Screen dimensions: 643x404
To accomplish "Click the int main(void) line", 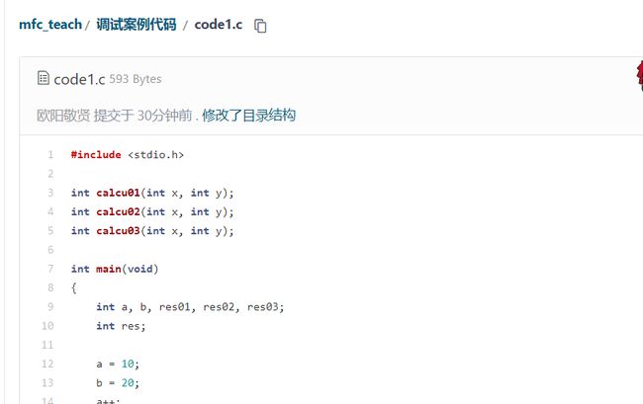I will 115,269.
